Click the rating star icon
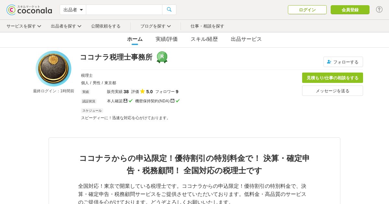Image resolution: width=389 pixels, height=204 pixels. 142,91
